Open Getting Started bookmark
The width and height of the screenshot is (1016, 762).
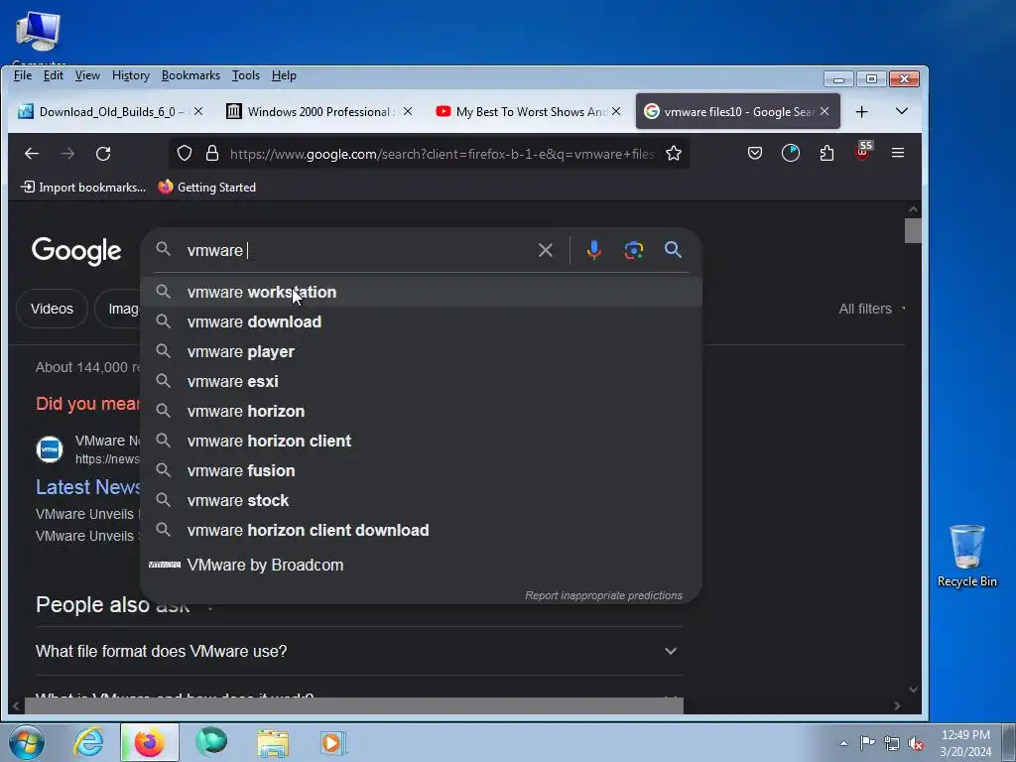pyautogui.click(x=207, y=188)
